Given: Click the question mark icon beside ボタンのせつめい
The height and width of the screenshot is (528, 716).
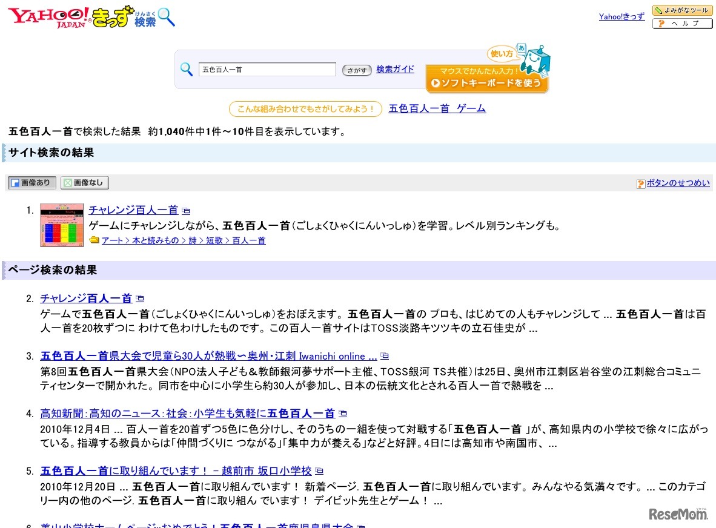Looking at the screenshot, I should click(640, 183).
